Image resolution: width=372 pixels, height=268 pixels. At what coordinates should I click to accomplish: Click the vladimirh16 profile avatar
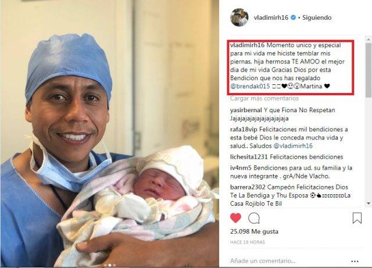239,17
